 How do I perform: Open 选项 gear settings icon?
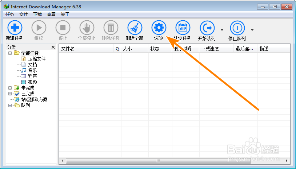pyautogui.click(x=159, y=28)
